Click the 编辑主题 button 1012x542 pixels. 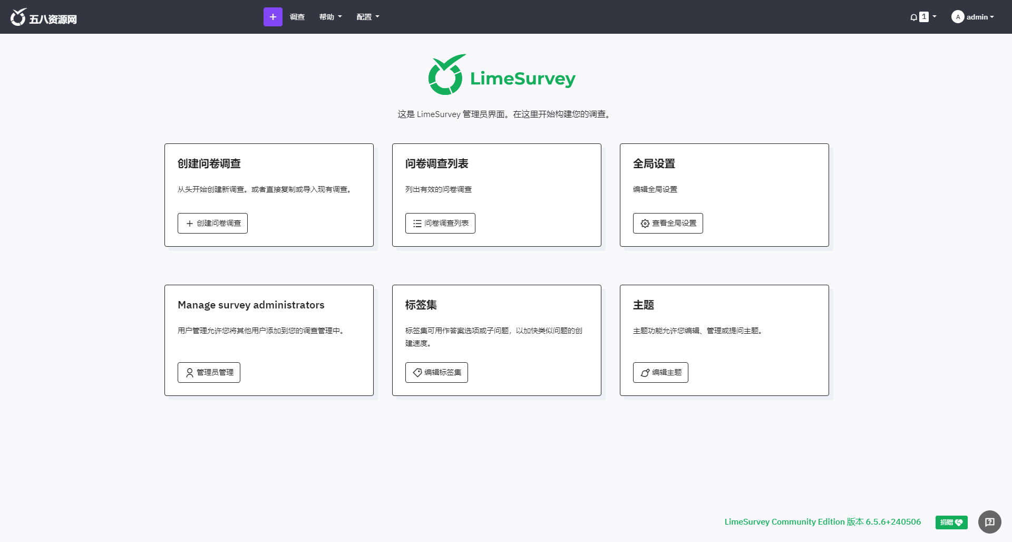click(x=660, y=372)
